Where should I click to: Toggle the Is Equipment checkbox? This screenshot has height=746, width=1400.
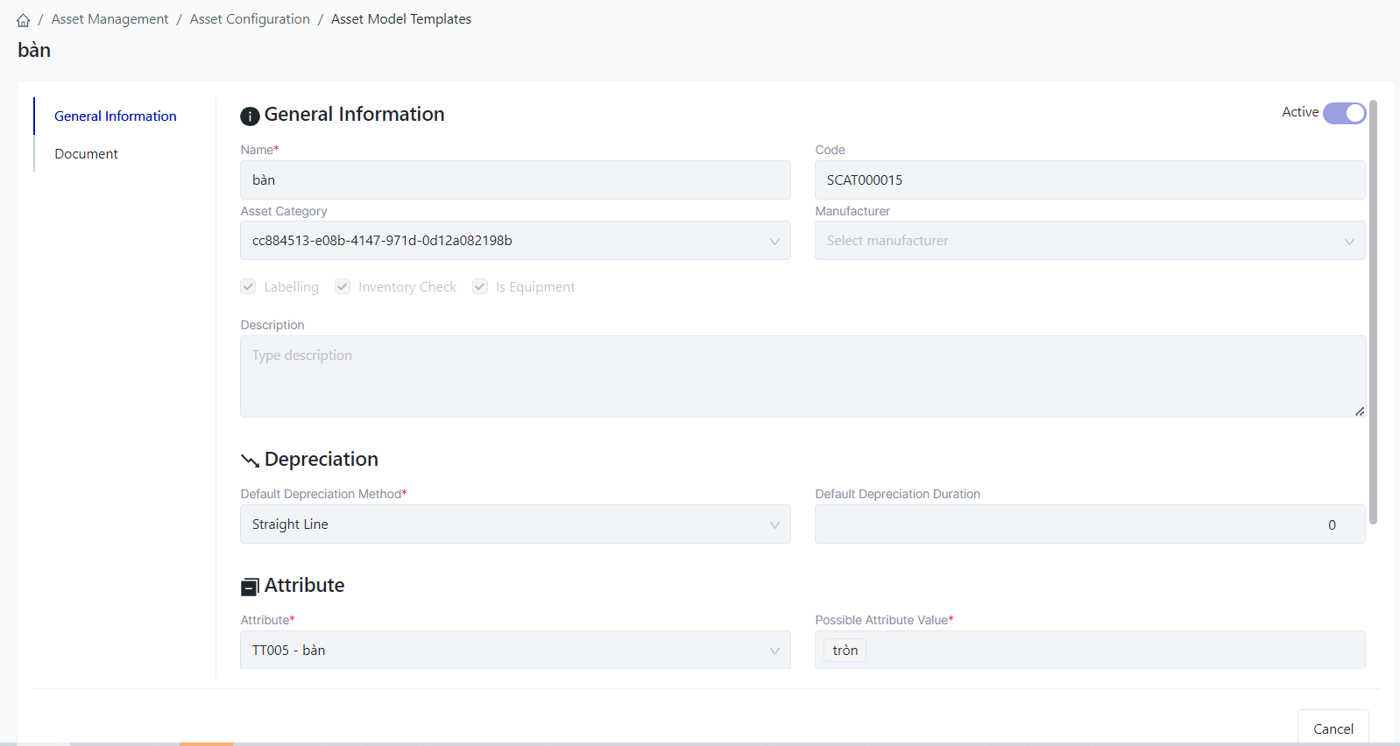(x=480, y=287)
